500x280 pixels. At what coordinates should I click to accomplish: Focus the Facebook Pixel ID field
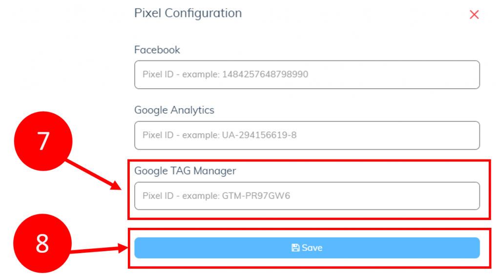307,75
